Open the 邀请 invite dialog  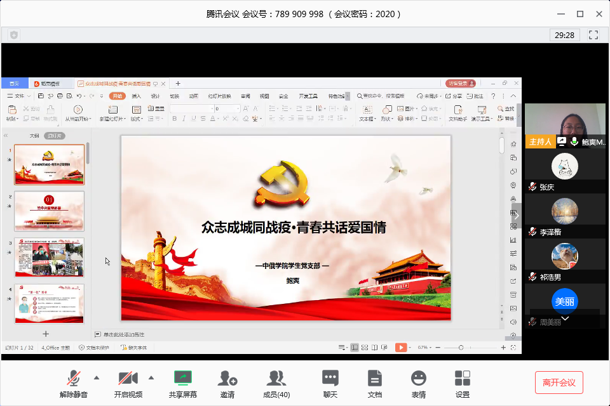click(227, 383)
